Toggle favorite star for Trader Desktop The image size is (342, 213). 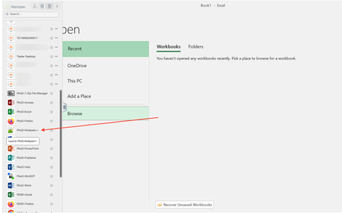click(51, 56)
